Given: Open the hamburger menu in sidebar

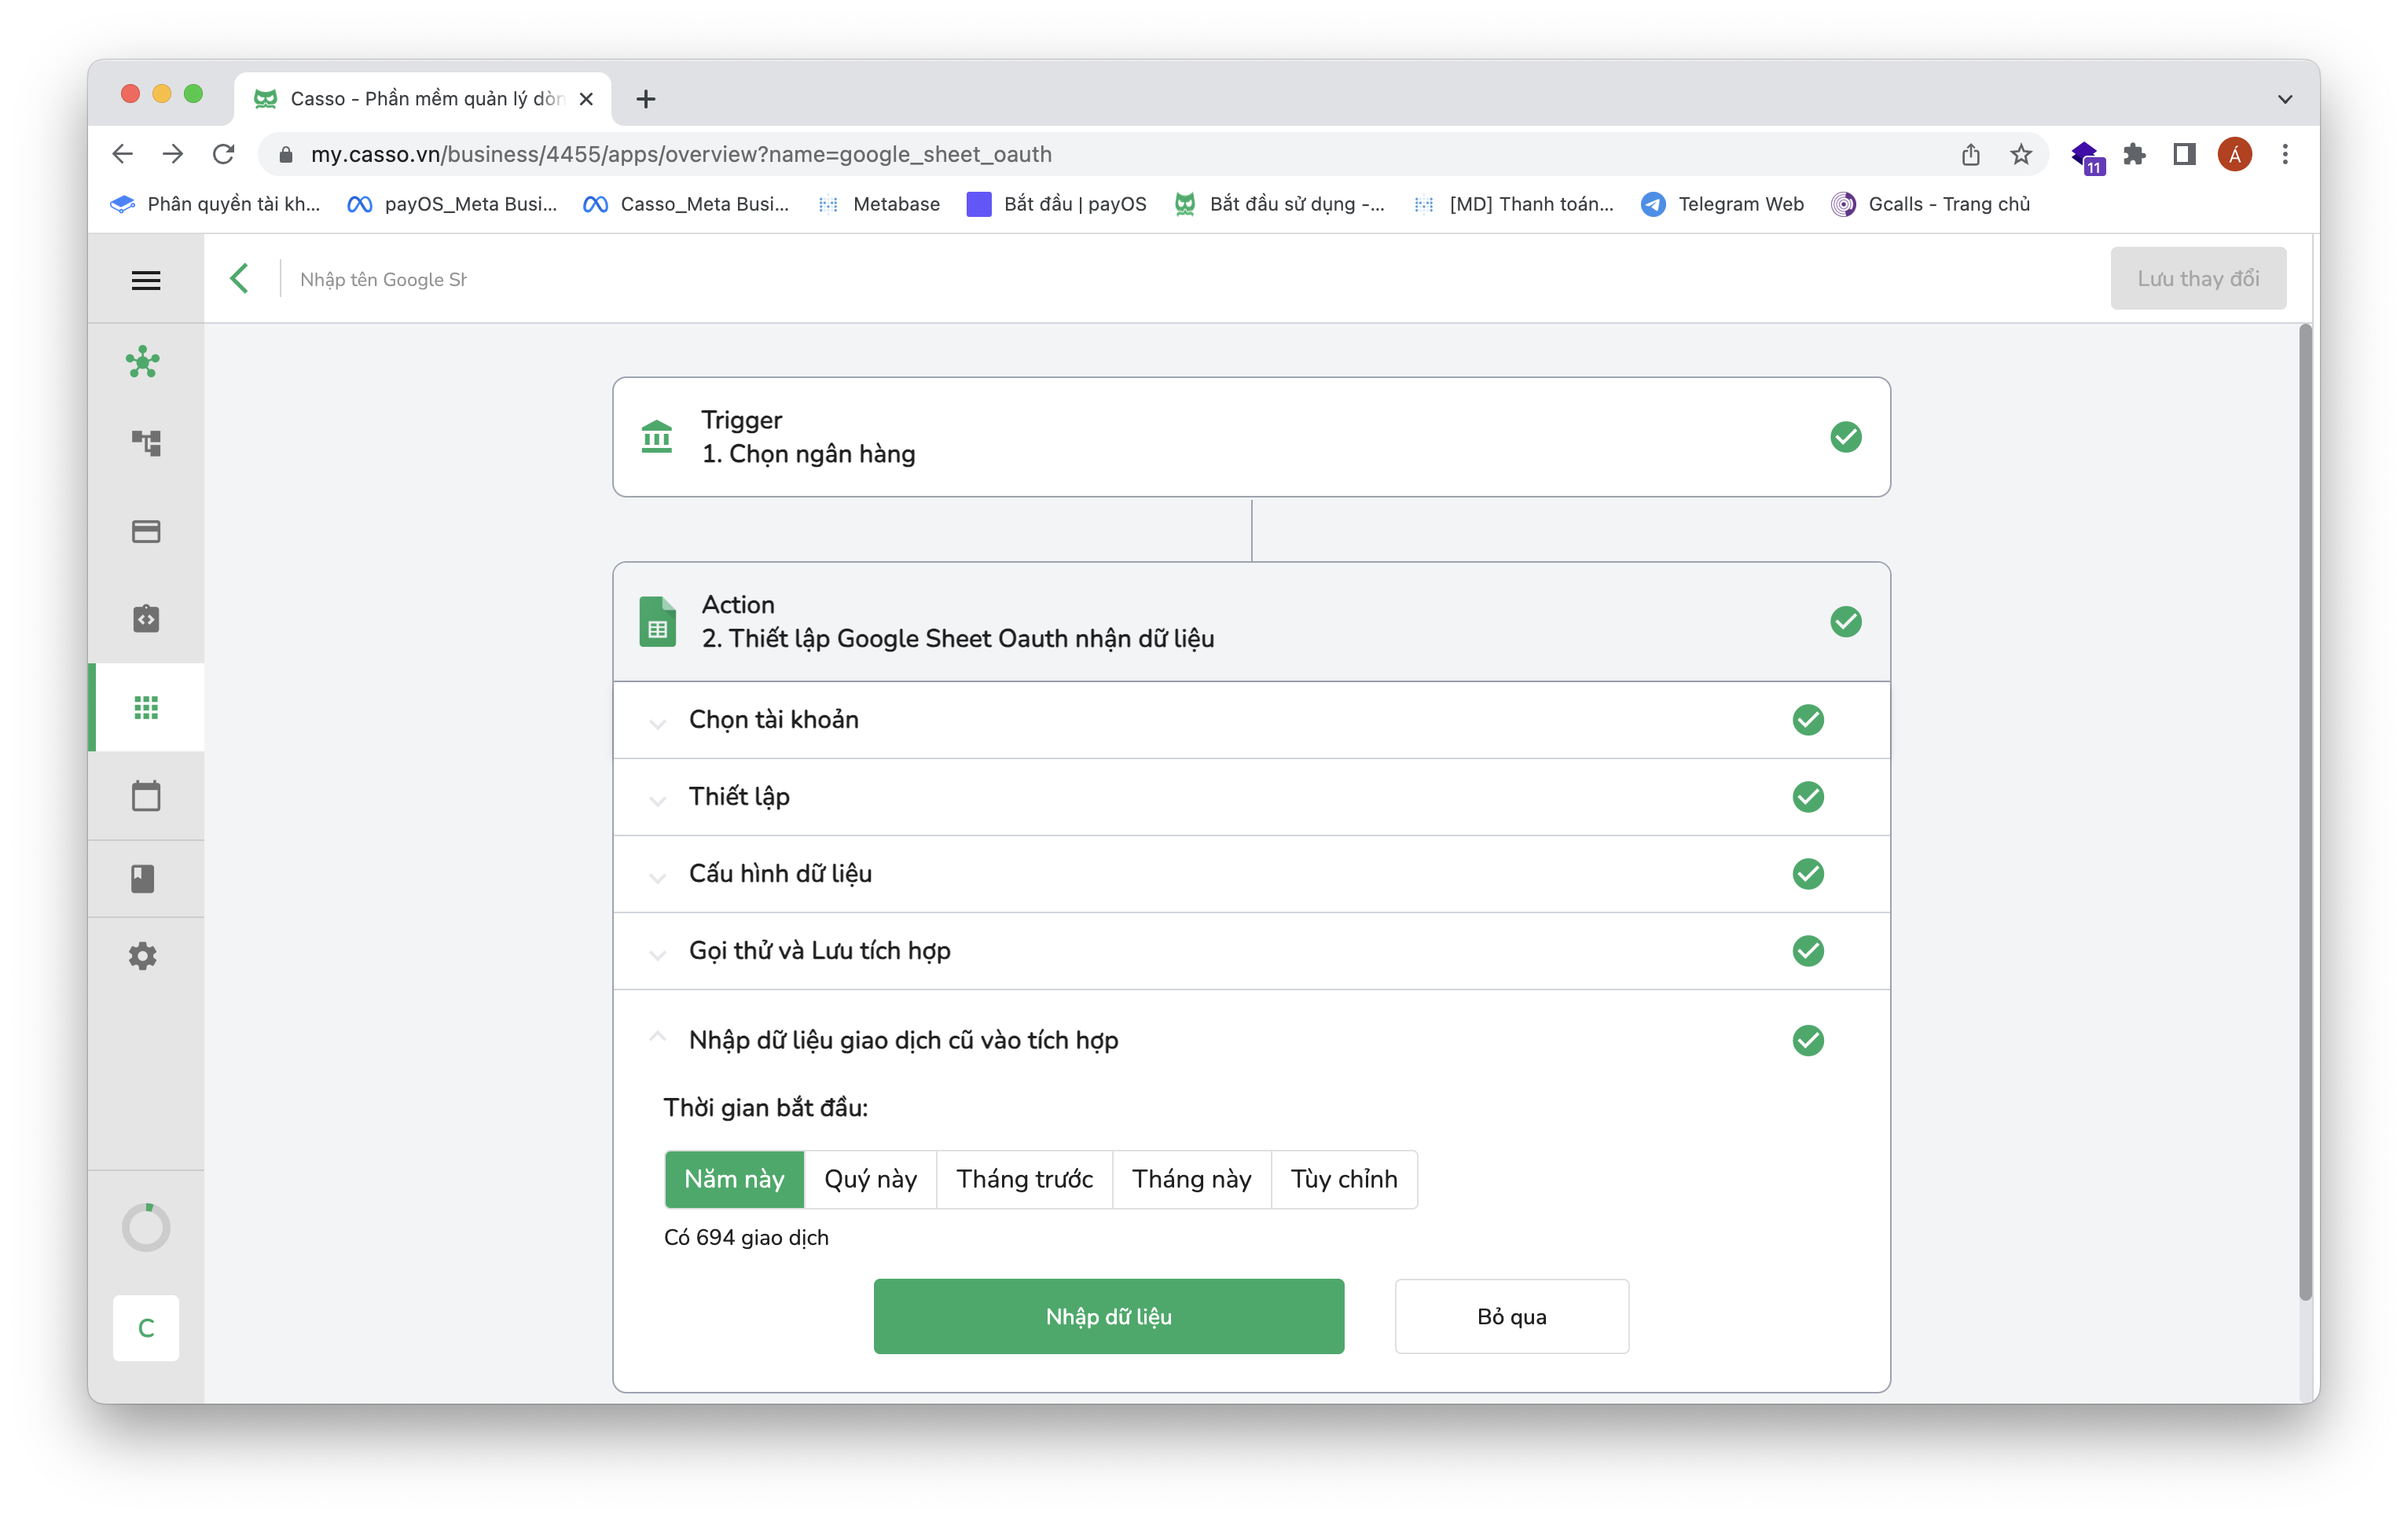Looking at the screenshot, I should pos(146,280).
